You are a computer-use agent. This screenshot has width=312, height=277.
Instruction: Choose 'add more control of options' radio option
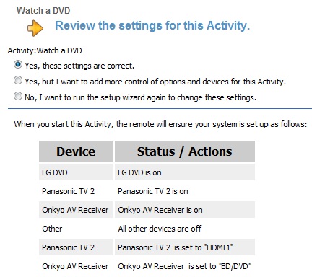tap(18, 80)
